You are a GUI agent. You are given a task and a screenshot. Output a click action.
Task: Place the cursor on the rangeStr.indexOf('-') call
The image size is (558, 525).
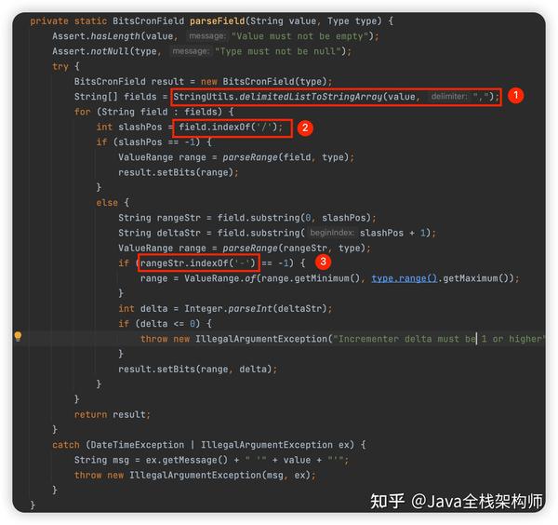(198, 263)
